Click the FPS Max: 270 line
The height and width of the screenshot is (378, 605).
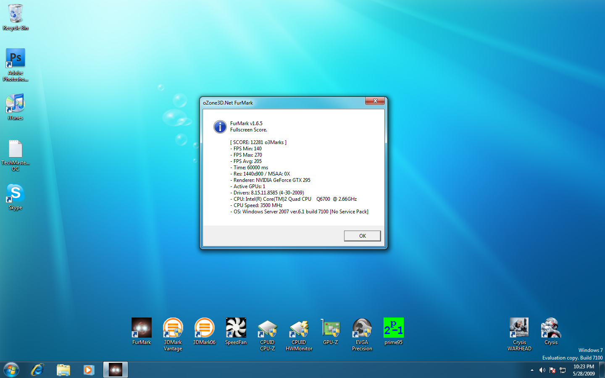pos(246,155)
